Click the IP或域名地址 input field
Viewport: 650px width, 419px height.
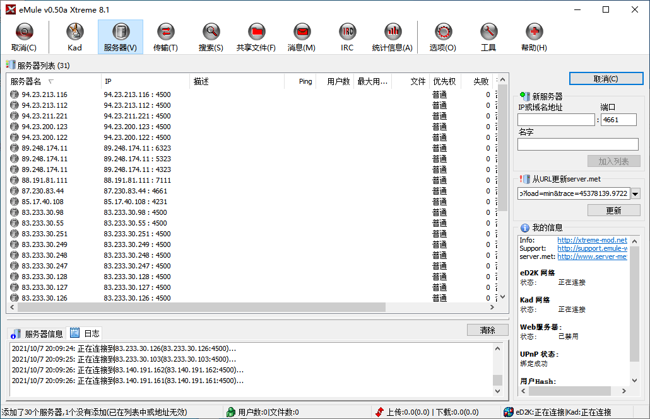pos(557,120)
